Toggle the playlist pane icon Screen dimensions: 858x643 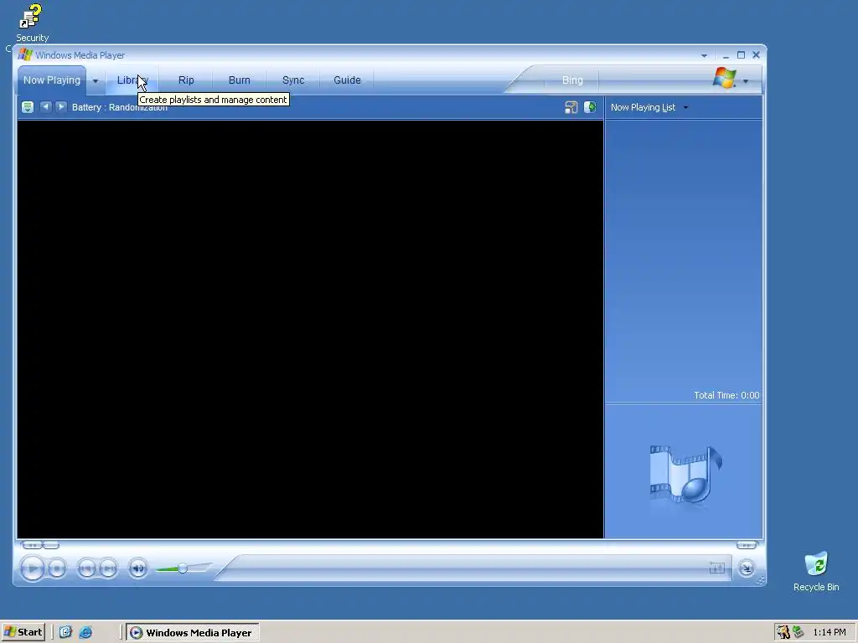tap(590, 106)
